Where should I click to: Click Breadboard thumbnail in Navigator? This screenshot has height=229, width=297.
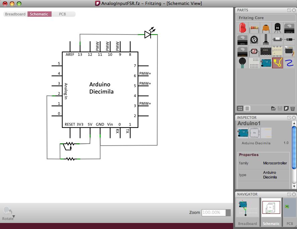coord(248,209)
